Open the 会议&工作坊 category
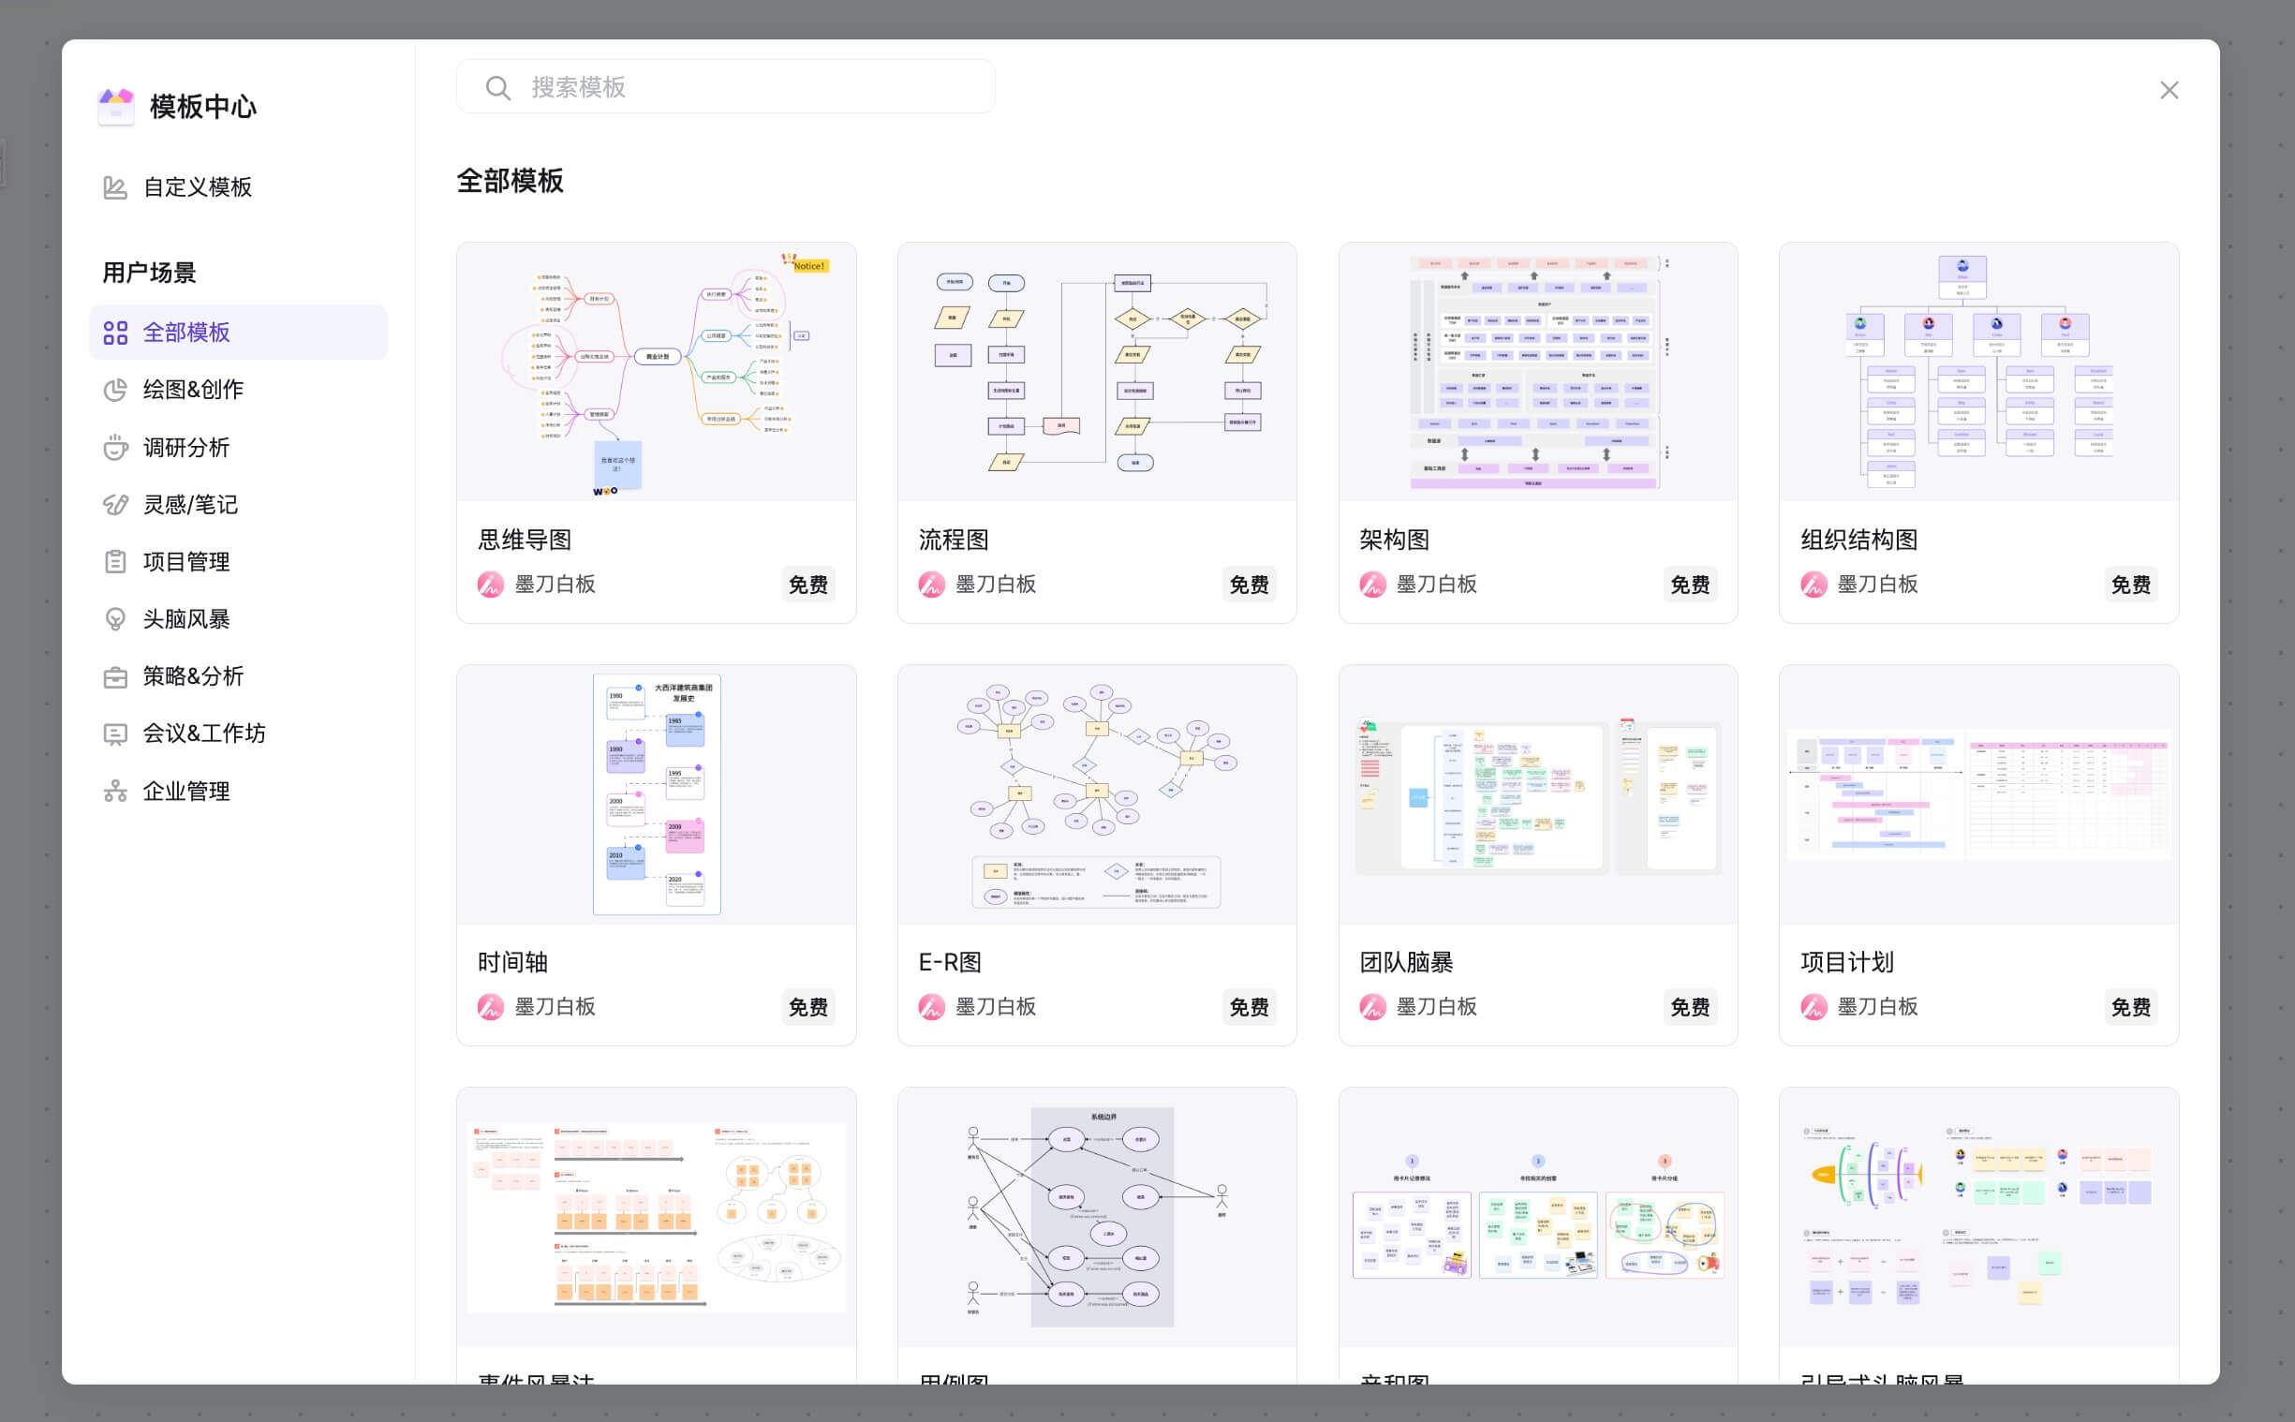The width and height of the screenshot is (2295, 1422). point(203,733)
